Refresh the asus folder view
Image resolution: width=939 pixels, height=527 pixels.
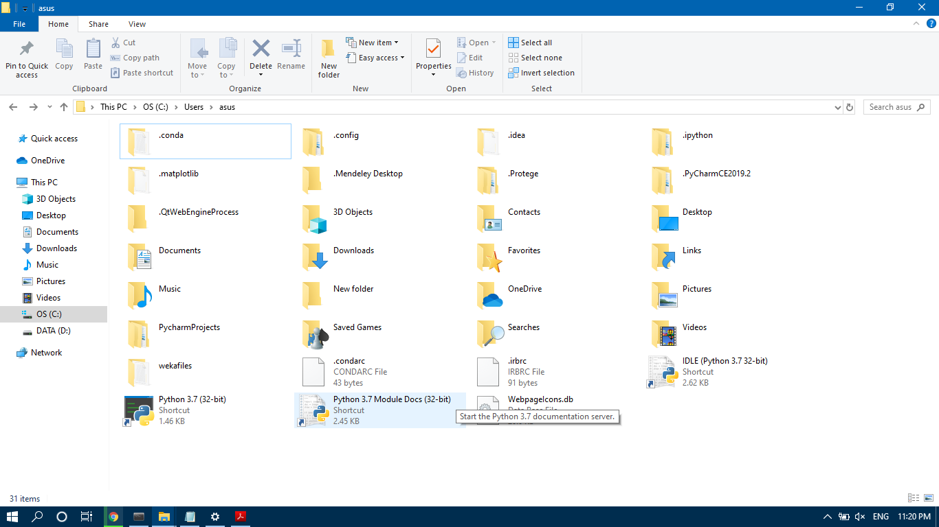(x=850, y=107)
